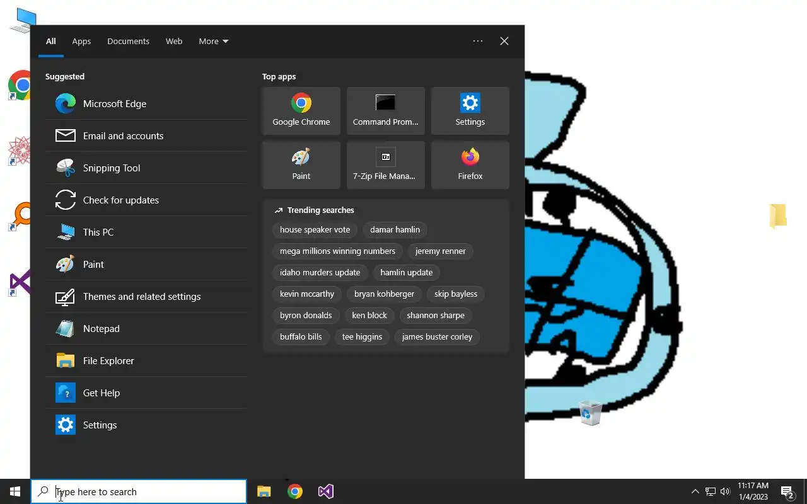Open File Explorer from Suggested list
This screenshot has width=807, height=504.
(x=146, y=361)
